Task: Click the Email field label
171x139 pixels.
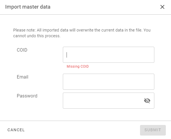Action: [22, 77]
